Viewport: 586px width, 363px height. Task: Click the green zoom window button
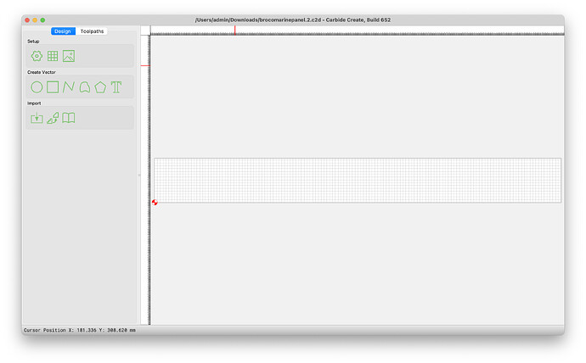click(x=42, y=20)
